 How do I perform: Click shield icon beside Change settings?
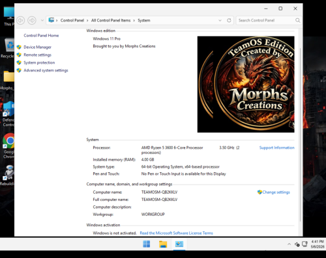click(259, 192)
